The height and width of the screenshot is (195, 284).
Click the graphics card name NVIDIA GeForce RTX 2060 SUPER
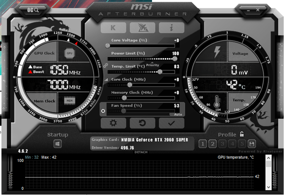tap(155, 140)
